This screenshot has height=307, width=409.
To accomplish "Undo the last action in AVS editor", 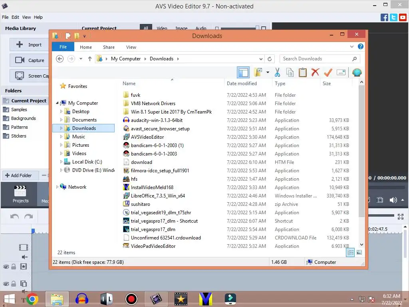I will pyautogui.click(x=14, y=216).
